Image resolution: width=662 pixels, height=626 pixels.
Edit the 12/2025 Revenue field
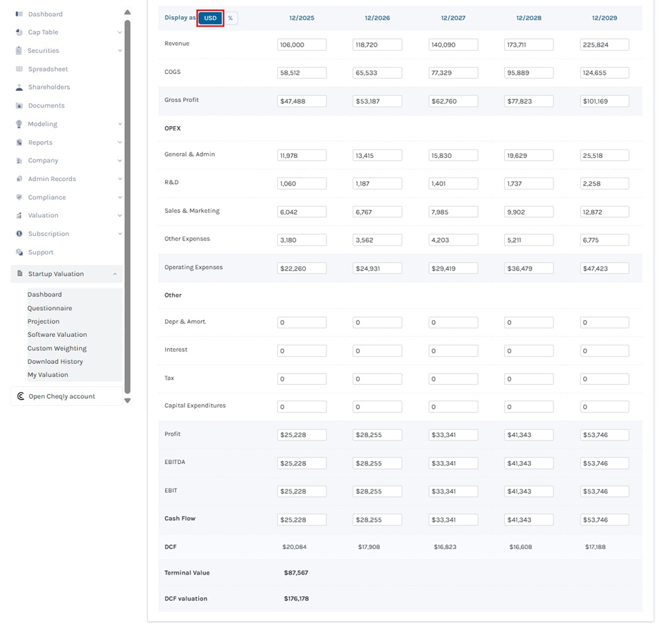[x=302, y=44]
